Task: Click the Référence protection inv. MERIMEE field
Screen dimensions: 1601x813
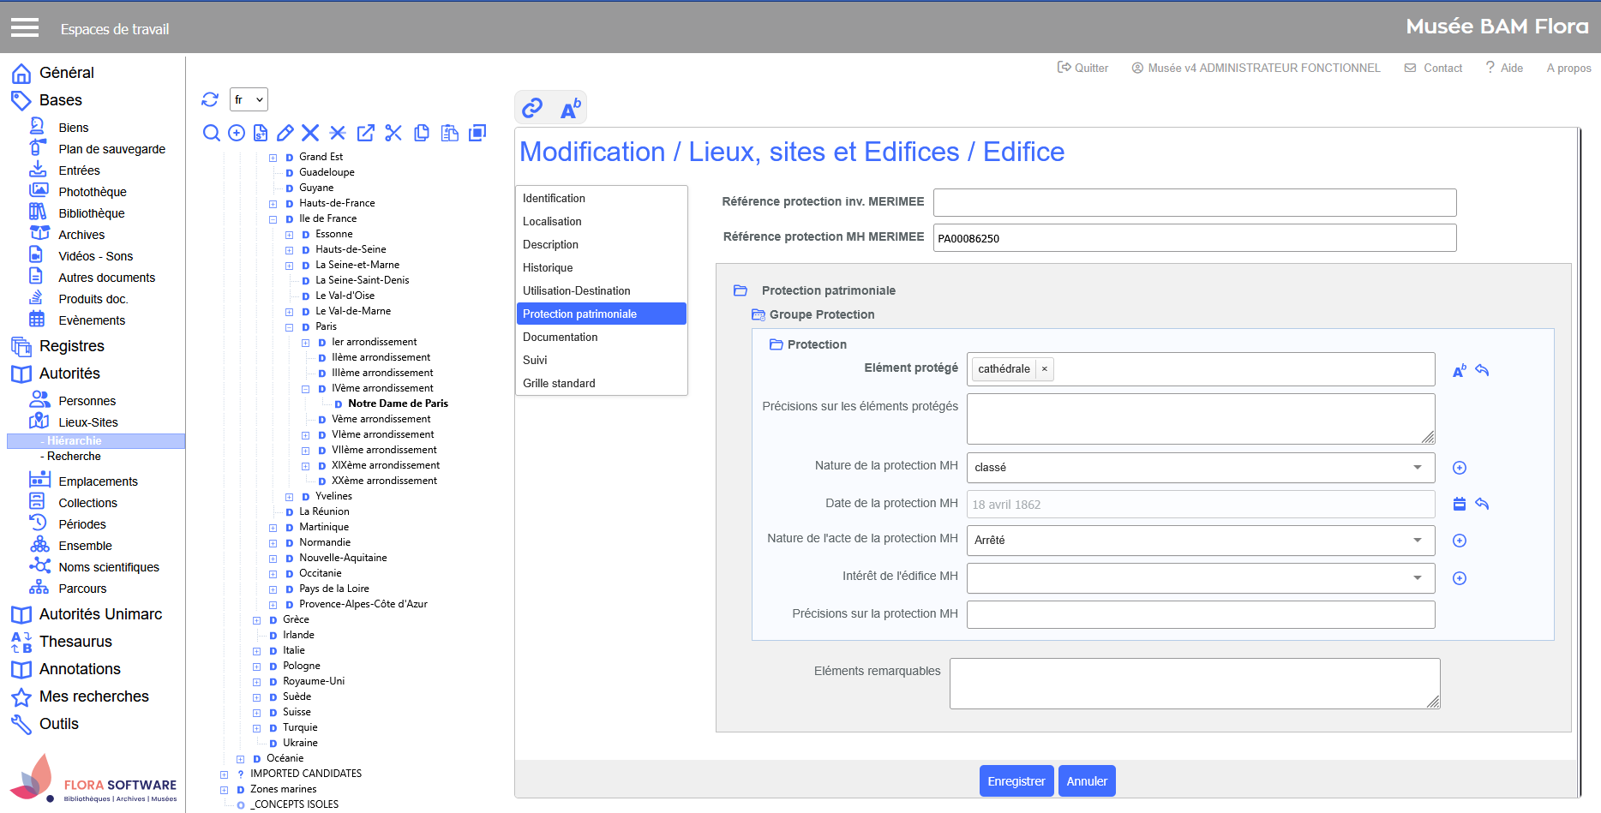Action: [1194, 203]
